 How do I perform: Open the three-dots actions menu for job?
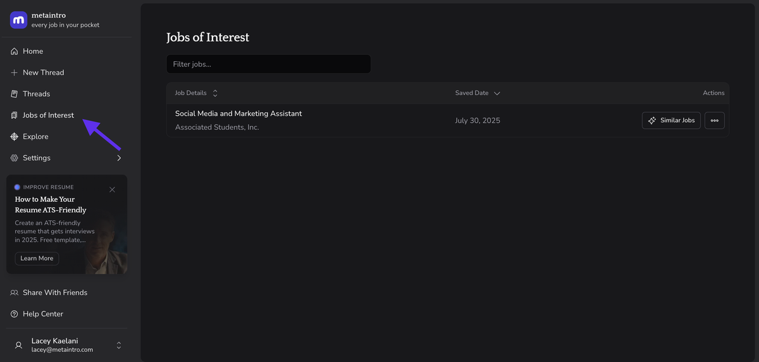pyautogui.click(x=714, y=120)
